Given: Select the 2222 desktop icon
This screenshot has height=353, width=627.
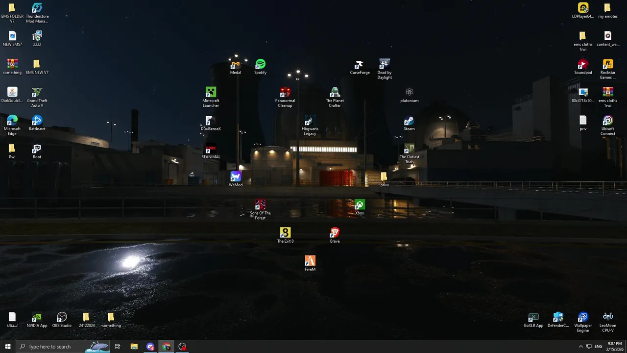Looking at the screenshot, I should [37, 39].
